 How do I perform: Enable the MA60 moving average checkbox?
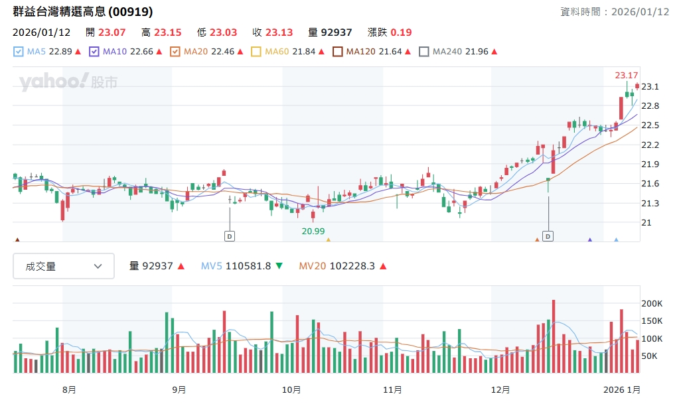(x=256, y=52)
